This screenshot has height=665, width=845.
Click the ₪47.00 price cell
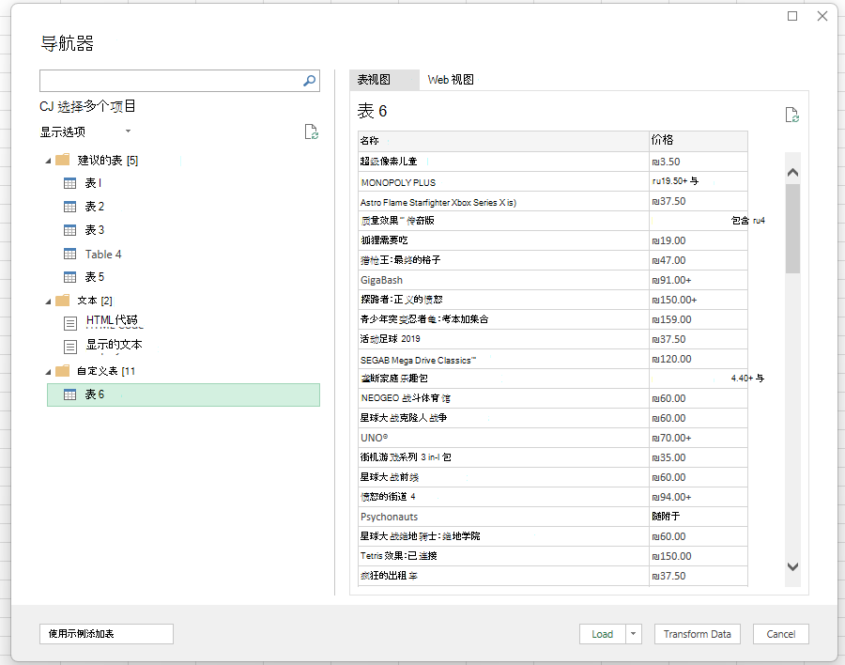[699, 260]
